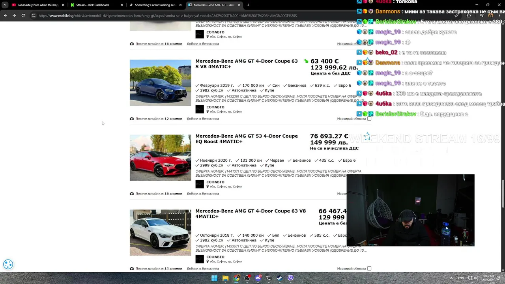This screenshot has width=505, height=284.
Task: Tick 'Маркирай обявата' checkbox for blue 63 S
Action: (x=369, y=119)
